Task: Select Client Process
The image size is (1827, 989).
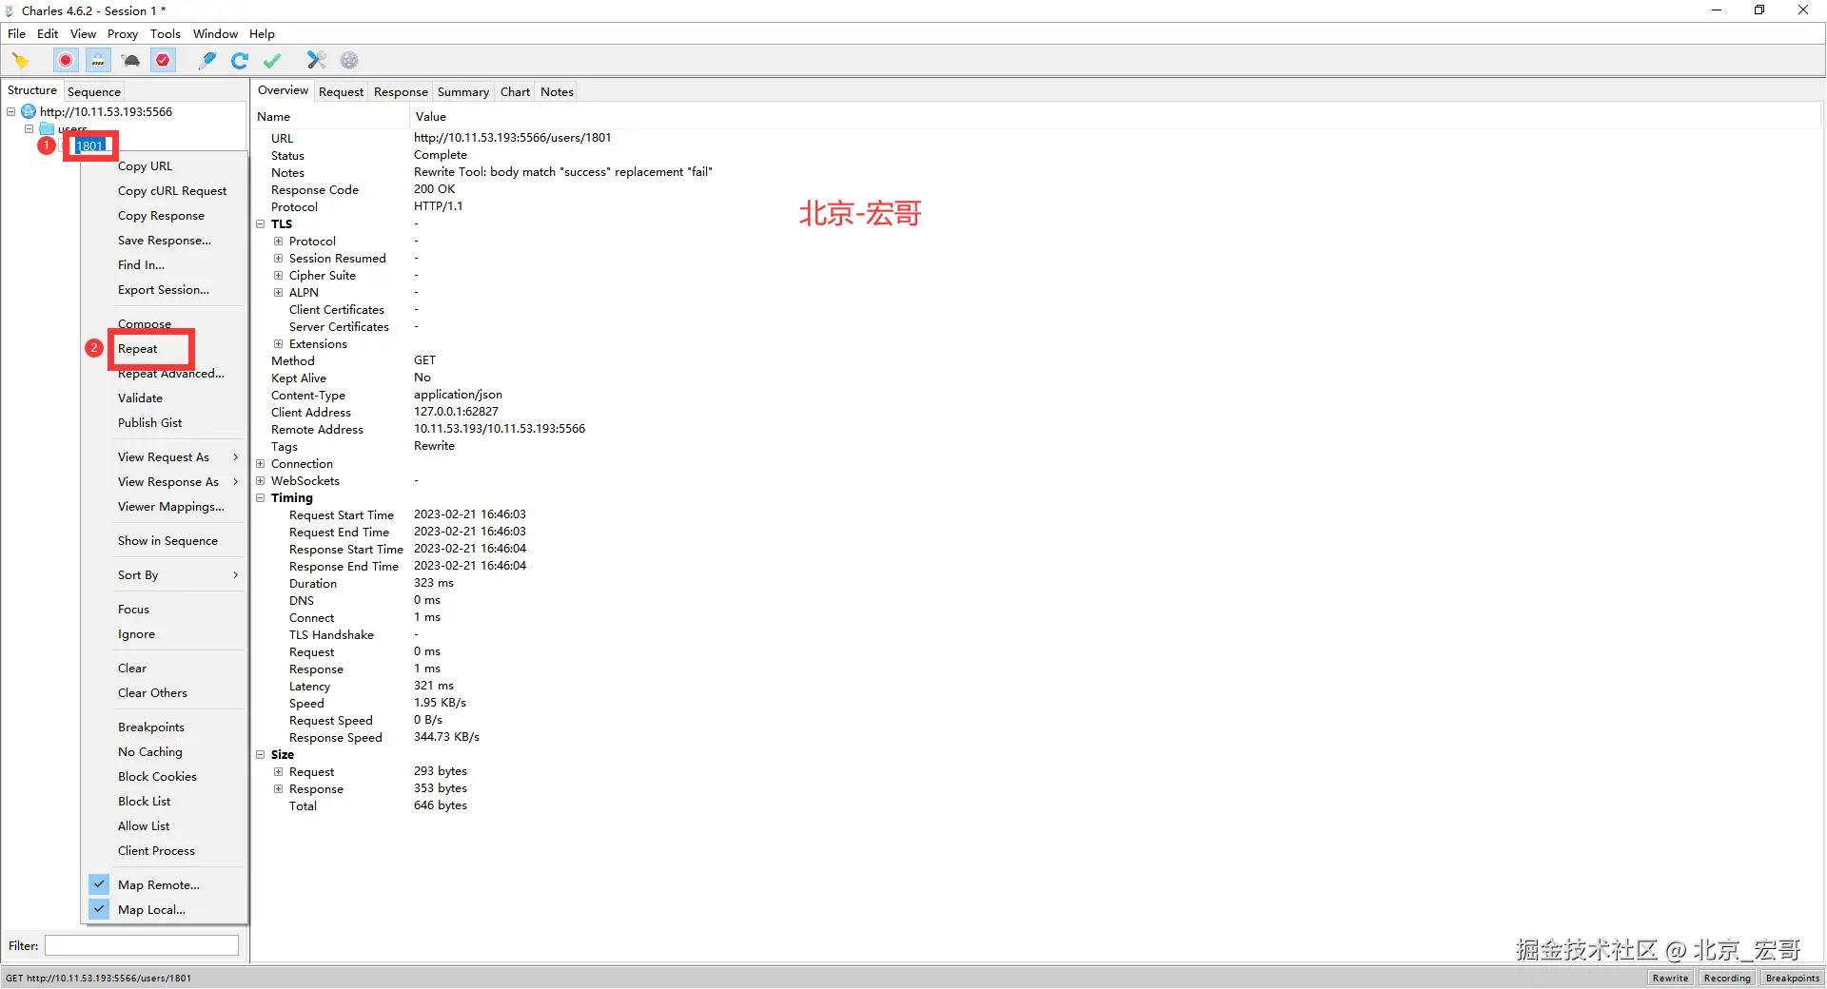Action: 156,851
